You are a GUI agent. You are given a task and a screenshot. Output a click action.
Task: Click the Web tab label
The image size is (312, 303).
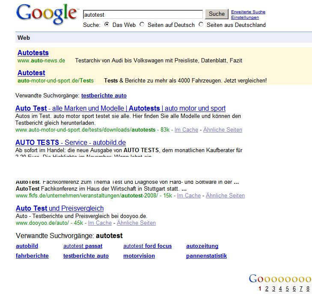coord(24,38)
